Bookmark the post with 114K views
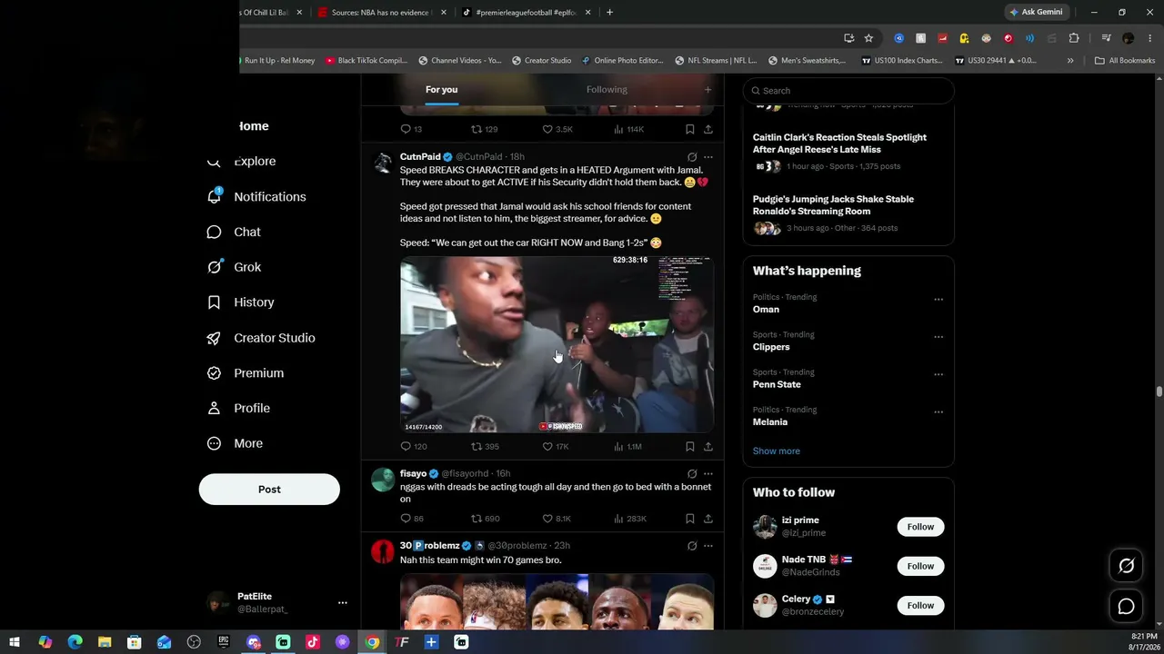 tap(690, 129)
